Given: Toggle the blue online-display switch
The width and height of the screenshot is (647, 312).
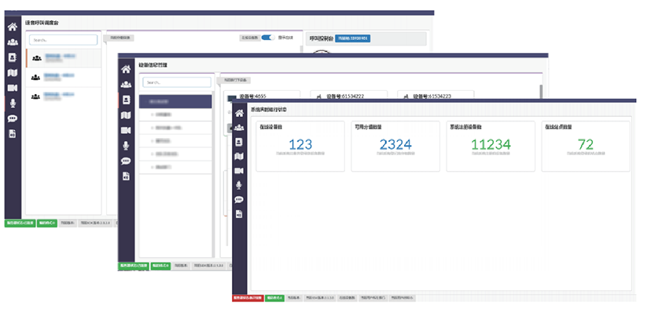Looking at the screenshot, I should pos(268,38).
